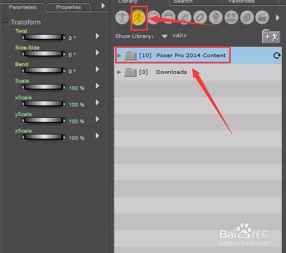Click the Twist parameter label
The width and height of the screenshot is (286, 253).
click(21, 31)
